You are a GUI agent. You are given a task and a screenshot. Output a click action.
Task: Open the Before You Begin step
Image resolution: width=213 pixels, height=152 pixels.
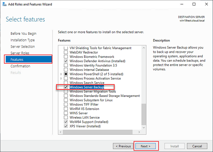[23, 34]
